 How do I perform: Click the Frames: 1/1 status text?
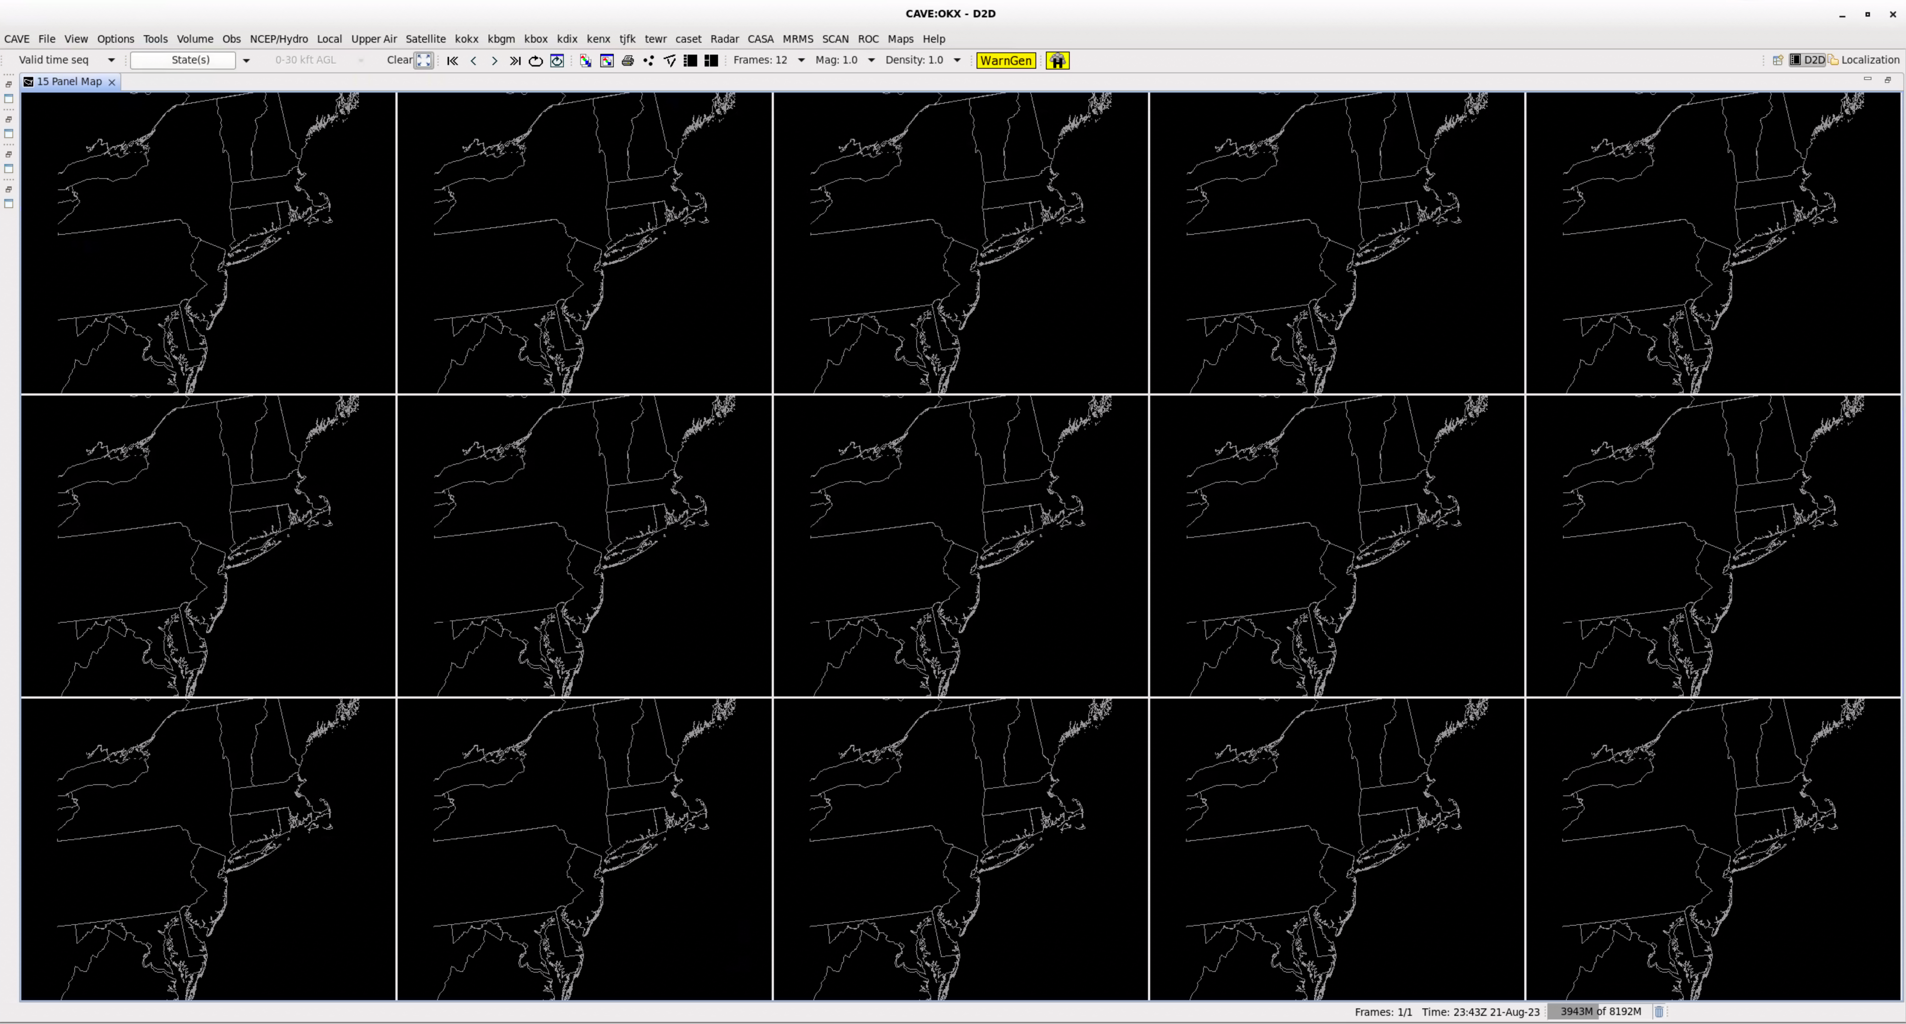click(x=1383, y=1012)
